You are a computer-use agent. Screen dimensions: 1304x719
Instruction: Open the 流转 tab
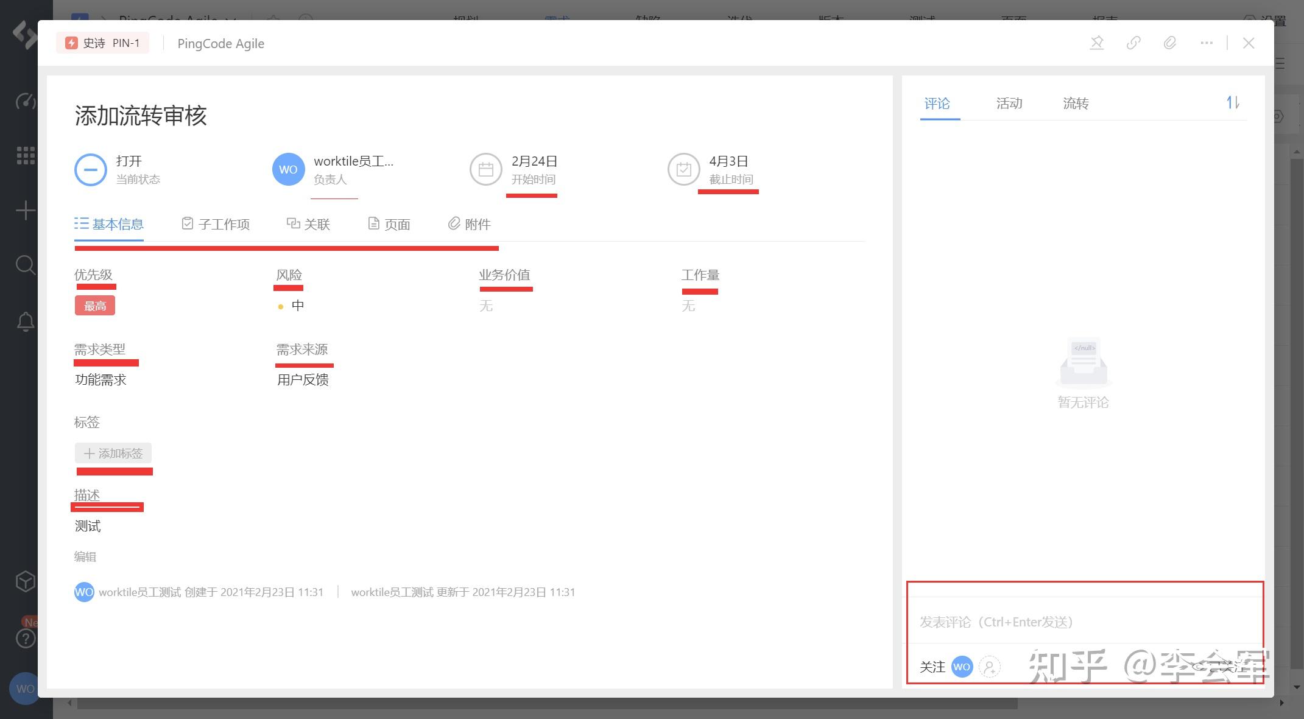(x=1075, y=103)
